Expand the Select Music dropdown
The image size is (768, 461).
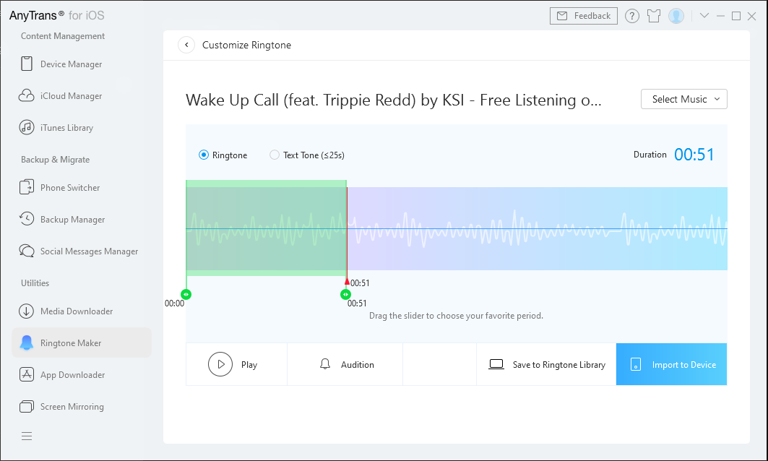pyautogui.click(x=683, y=99)
